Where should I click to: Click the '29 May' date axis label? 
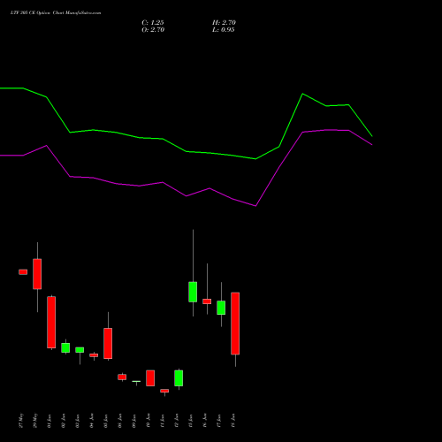coord(35,421)
